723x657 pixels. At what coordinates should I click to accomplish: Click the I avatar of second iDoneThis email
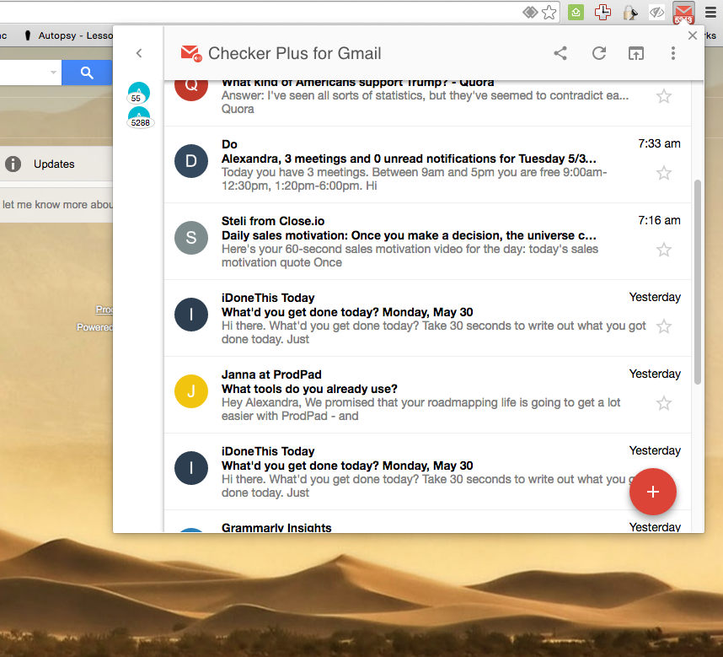[191, 468]
